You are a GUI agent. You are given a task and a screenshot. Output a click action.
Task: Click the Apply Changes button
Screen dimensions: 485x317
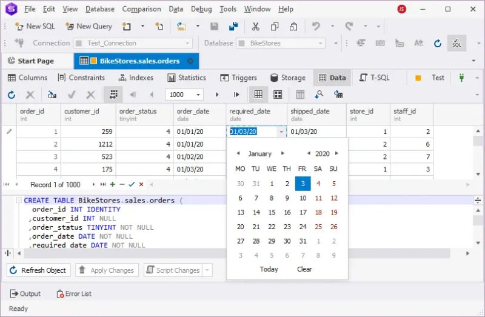pyautogui.click(x=107, y=270)
